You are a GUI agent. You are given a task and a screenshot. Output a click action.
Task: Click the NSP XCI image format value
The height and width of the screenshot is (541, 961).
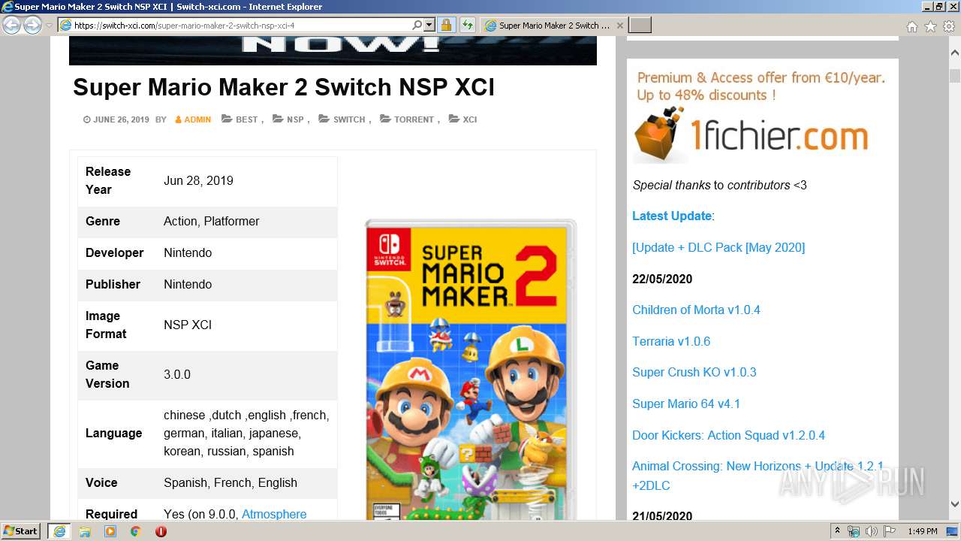[x=188, y=325]
